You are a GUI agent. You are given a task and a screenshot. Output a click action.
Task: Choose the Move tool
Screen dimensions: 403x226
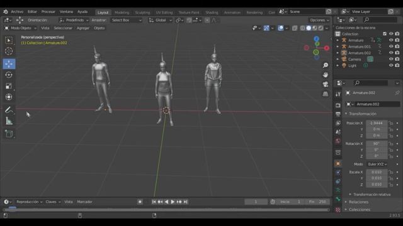point(9,64)
